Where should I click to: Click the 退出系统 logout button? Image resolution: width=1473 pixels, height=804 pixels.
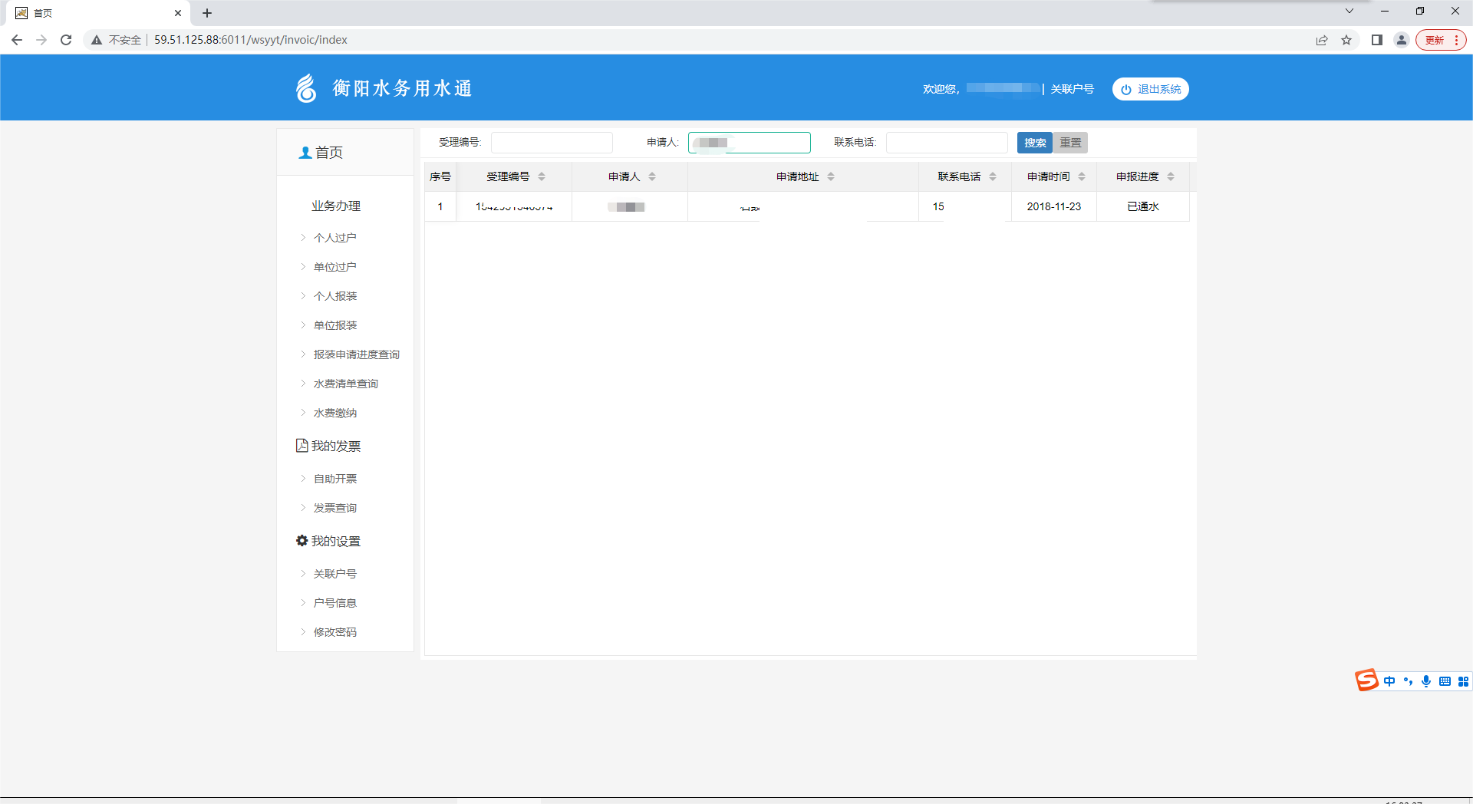[1150, 89]
